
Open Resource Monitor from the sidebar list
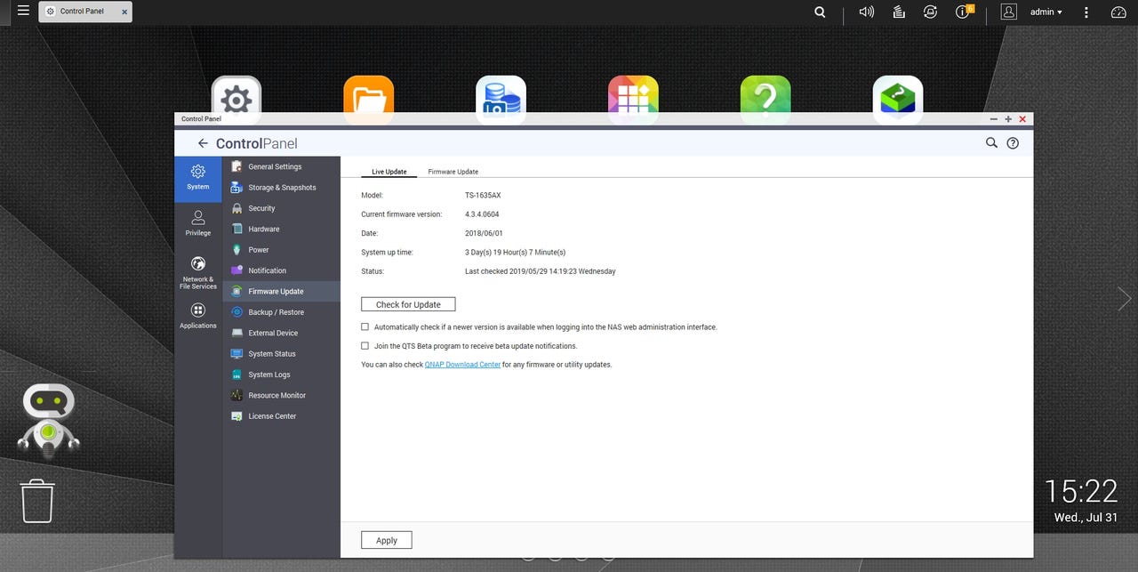click(276, 395)
